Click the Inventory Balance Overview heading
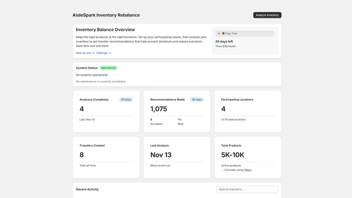Screen dimensions: 352x198 click(x=105, y=29)
